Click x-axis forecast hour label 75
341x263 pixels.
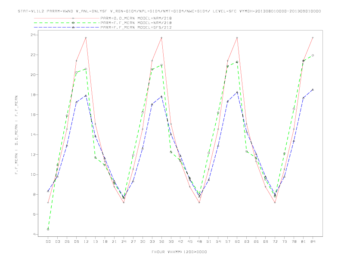click(285, 242)
